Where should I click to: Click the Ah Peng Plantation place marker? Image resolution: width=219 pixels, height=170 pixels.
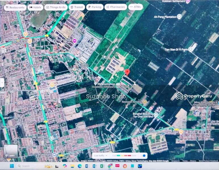(x=179, y=17)
